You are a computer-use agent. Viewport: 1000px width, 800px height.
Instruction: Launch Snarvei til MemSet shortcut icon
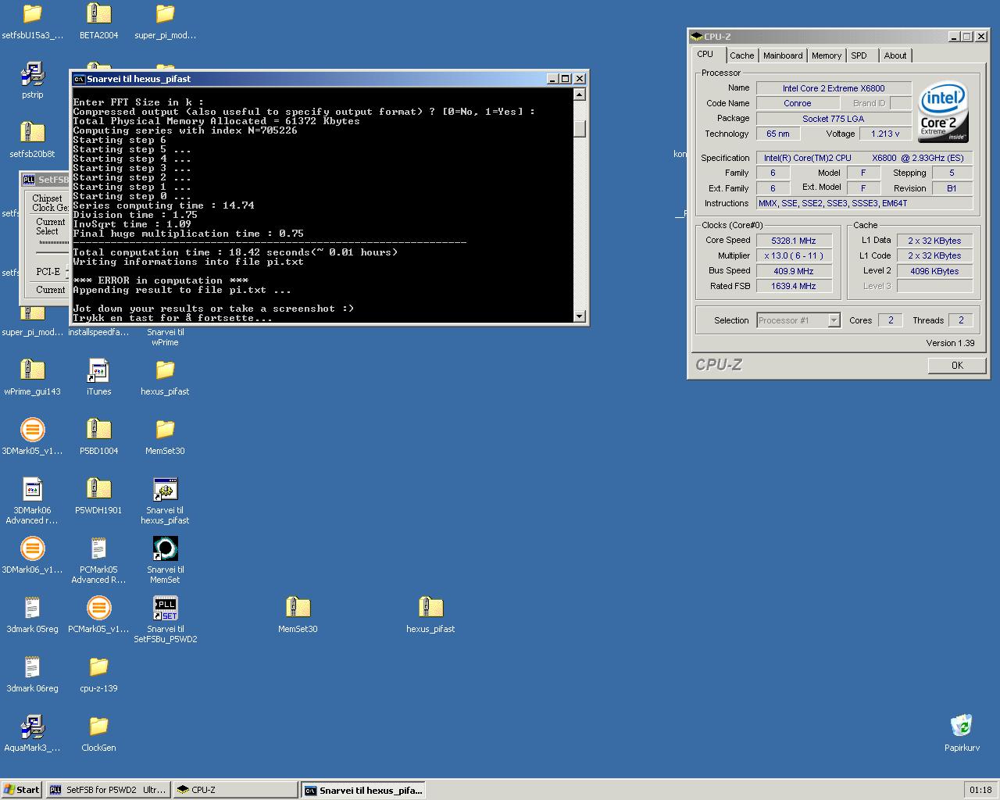pos(165,548)
